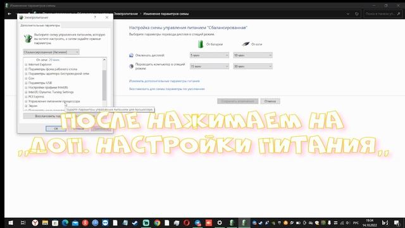Open Task View on the taskbar
The image size is (405, 228).
(x=23, y=223)
